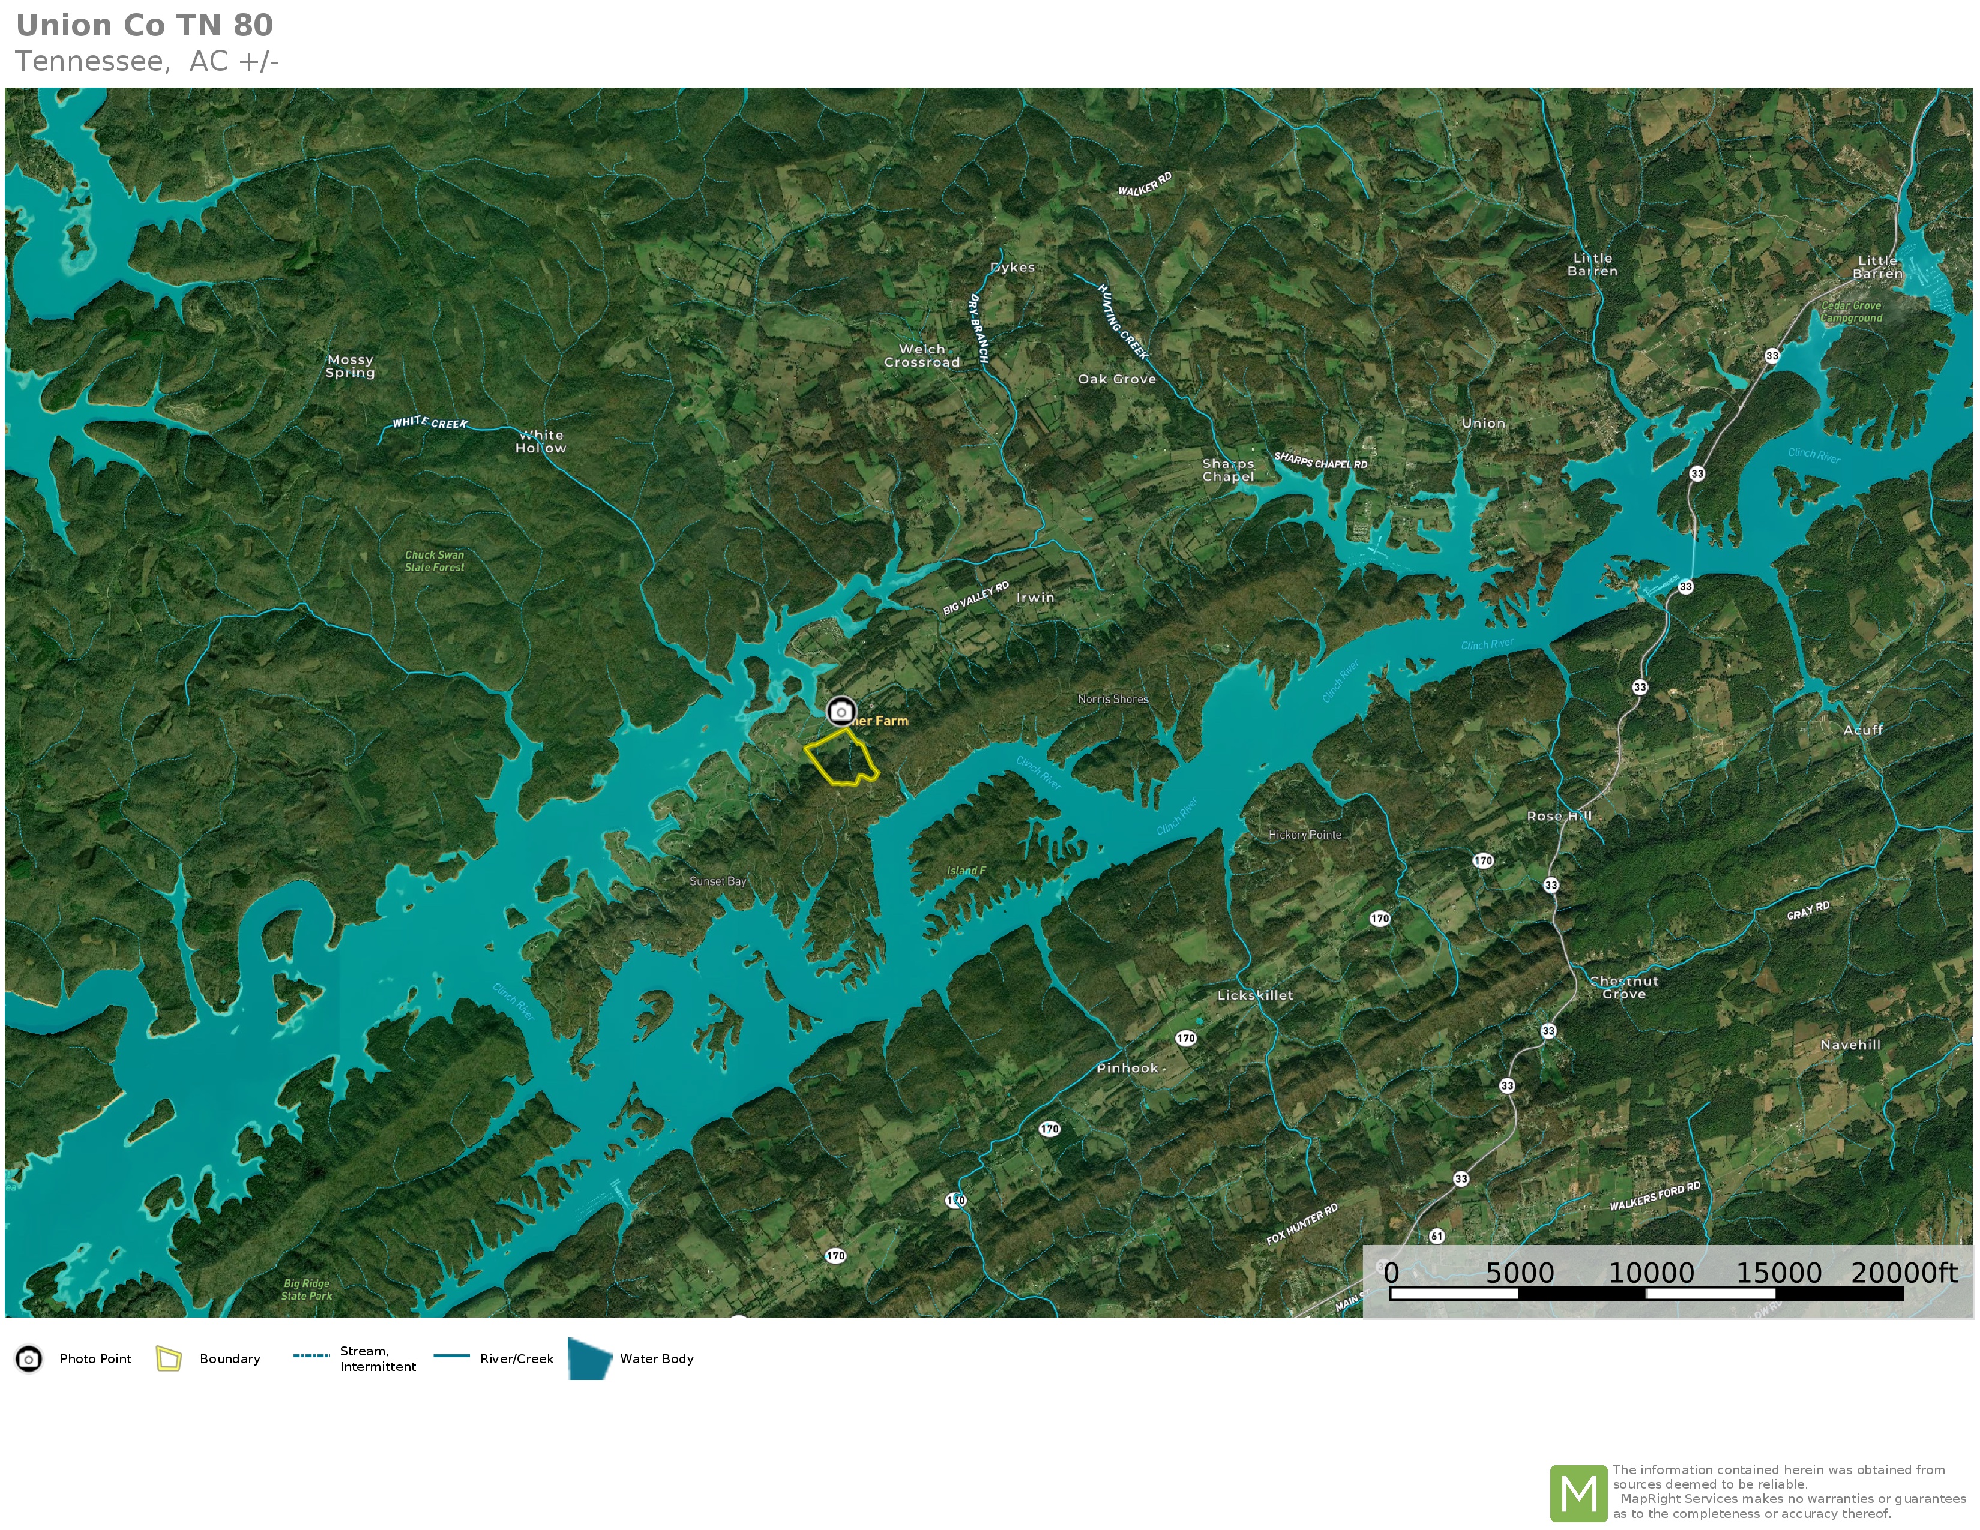Click the green MapRight M logo
Image resolution: width=1980 pixels, height=1530 pixels.
(x=1578, y=1493)
